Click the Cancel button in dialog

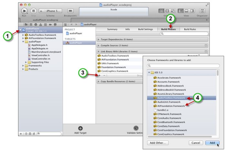[196, 143]
